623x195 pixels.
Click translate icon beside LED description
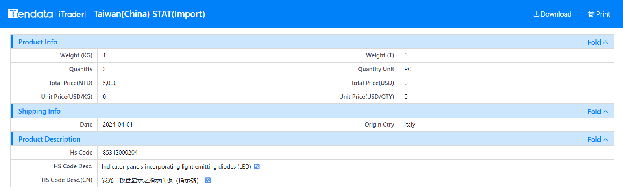pos(257,167)
